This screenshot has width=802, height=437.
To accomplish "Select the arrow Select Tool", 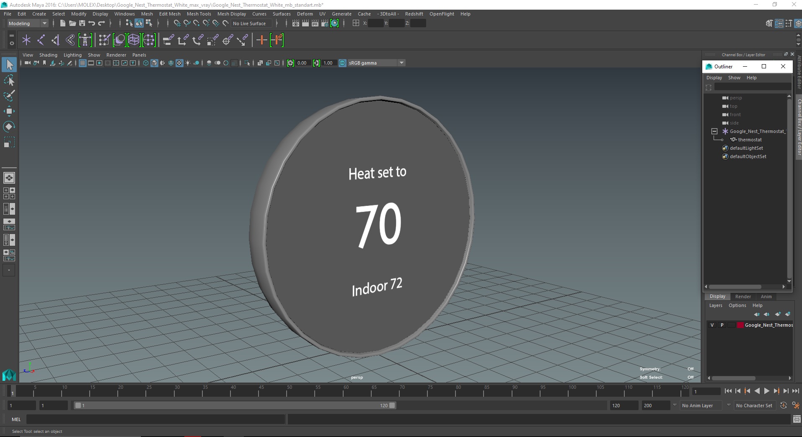I will pos(9,65).
